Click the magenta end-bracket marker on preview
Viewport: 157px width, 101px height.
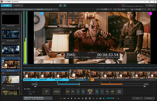click(x=150, y=14)
